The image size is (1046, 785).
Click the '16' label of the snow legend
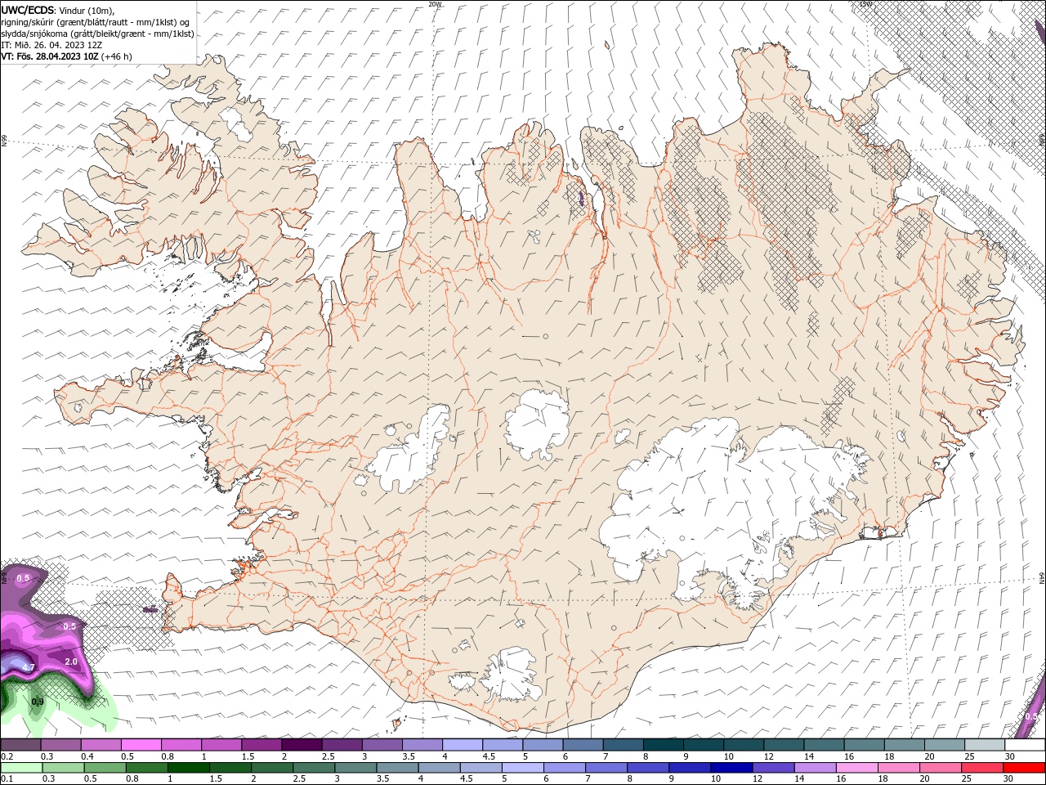click(x=849, y=756)
